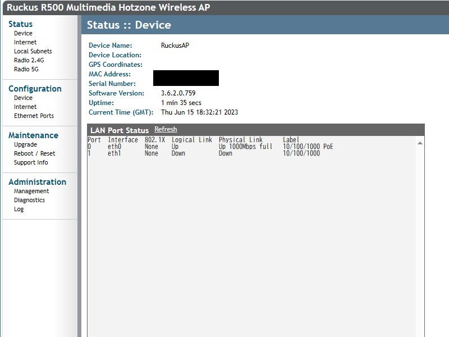
Task: Open the Reboot / Reset page
Action: (34, 153)
